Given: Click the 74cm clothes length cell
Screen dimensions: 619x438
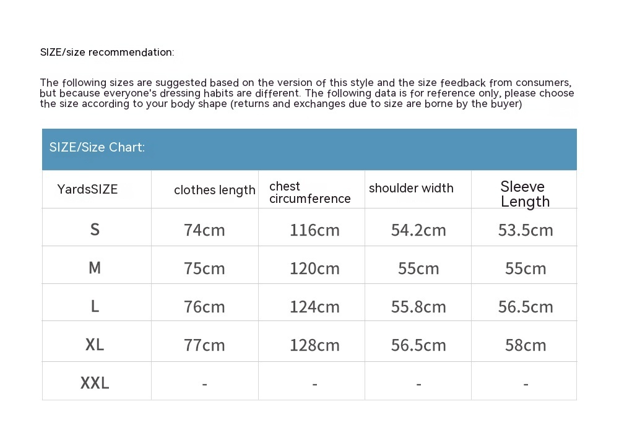Looking at the screenshot, I should click(204, 230).
